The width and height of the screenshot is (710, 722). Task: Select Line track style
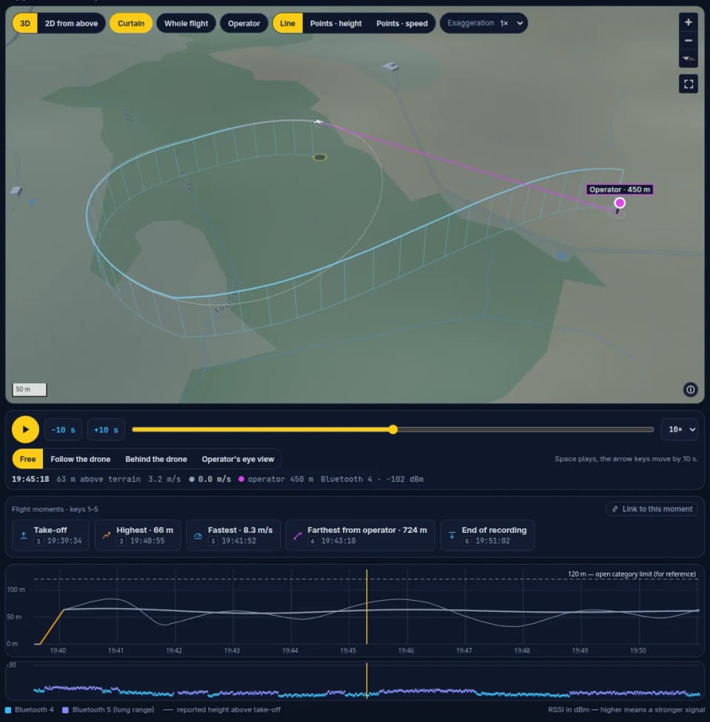tap(288, 23)
